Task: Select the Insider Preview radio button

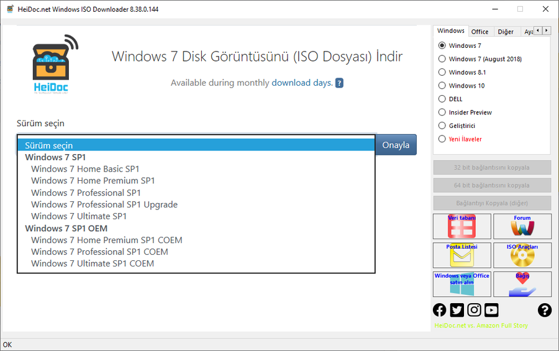Action: [x=442, y=112]
